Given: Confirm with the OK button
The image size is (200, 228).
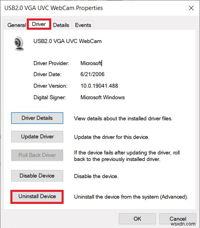Looking at the screenshot, I should pyautogui.click(x=137, y=219).
